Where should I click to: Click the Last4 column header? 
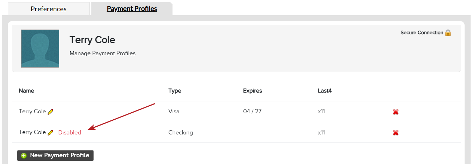(x=325, y=91)
